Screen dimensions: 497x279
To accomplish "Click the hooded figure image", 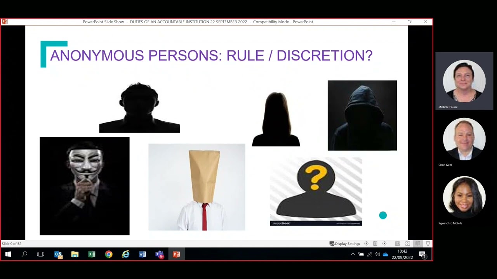I will coord(362,115).
